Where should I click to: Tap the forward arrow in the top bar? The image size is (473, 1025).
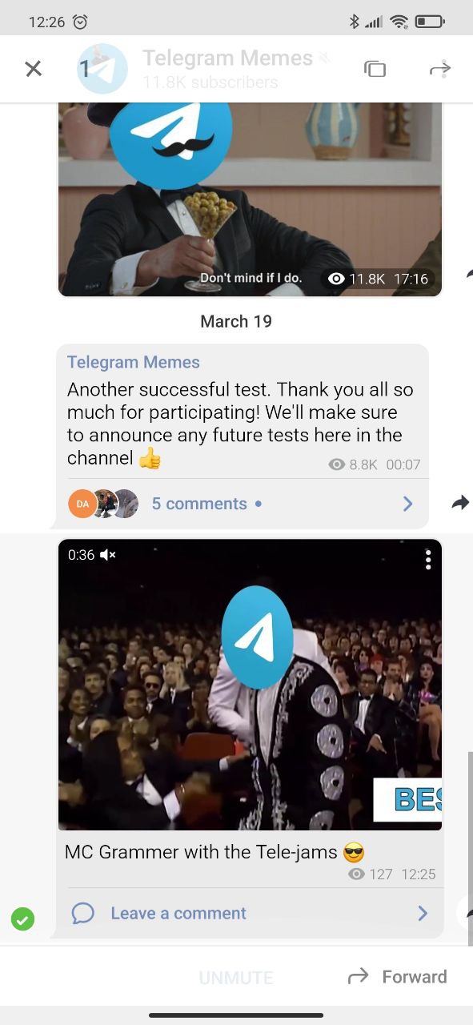[440, 69]
